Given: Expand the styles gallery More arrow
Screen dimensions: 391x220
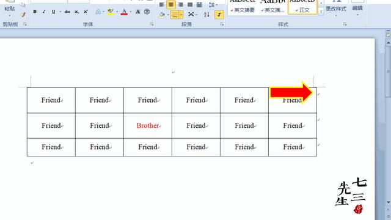Looking at the screenshot, I should pos(321,12).
